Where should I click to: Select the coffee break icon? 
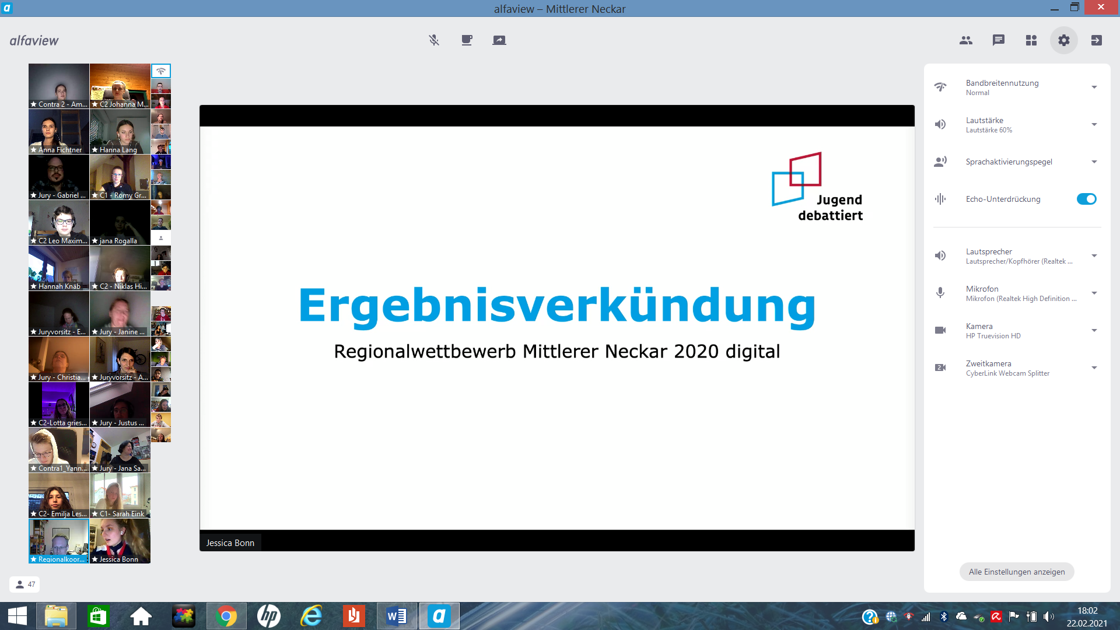pos(467,40)
